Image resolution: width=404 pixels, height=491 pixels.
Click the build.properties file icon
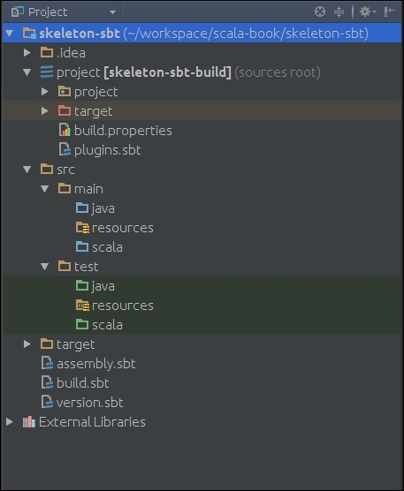point(65,131)
